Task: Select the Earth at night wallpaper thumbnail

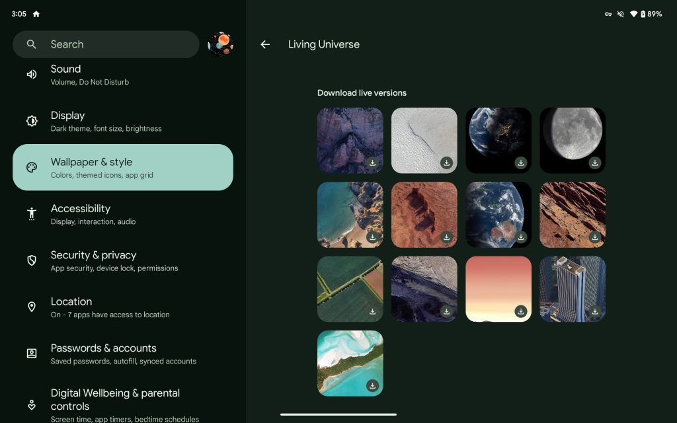Action: (498, 139)
